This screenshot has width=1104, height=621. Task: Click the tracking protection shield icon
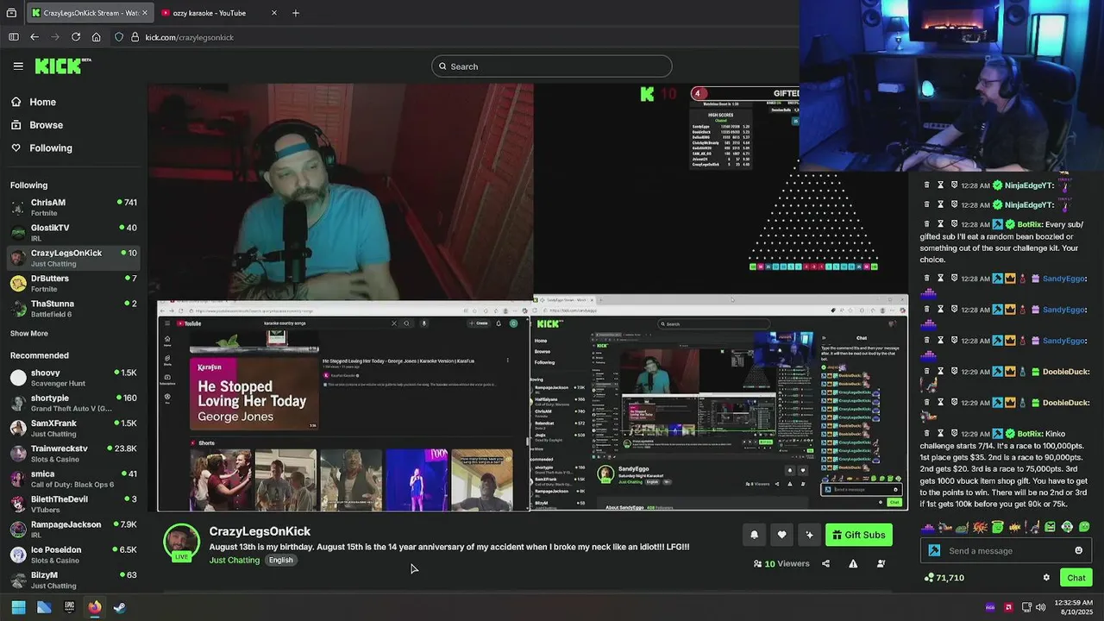coord(119,37)
